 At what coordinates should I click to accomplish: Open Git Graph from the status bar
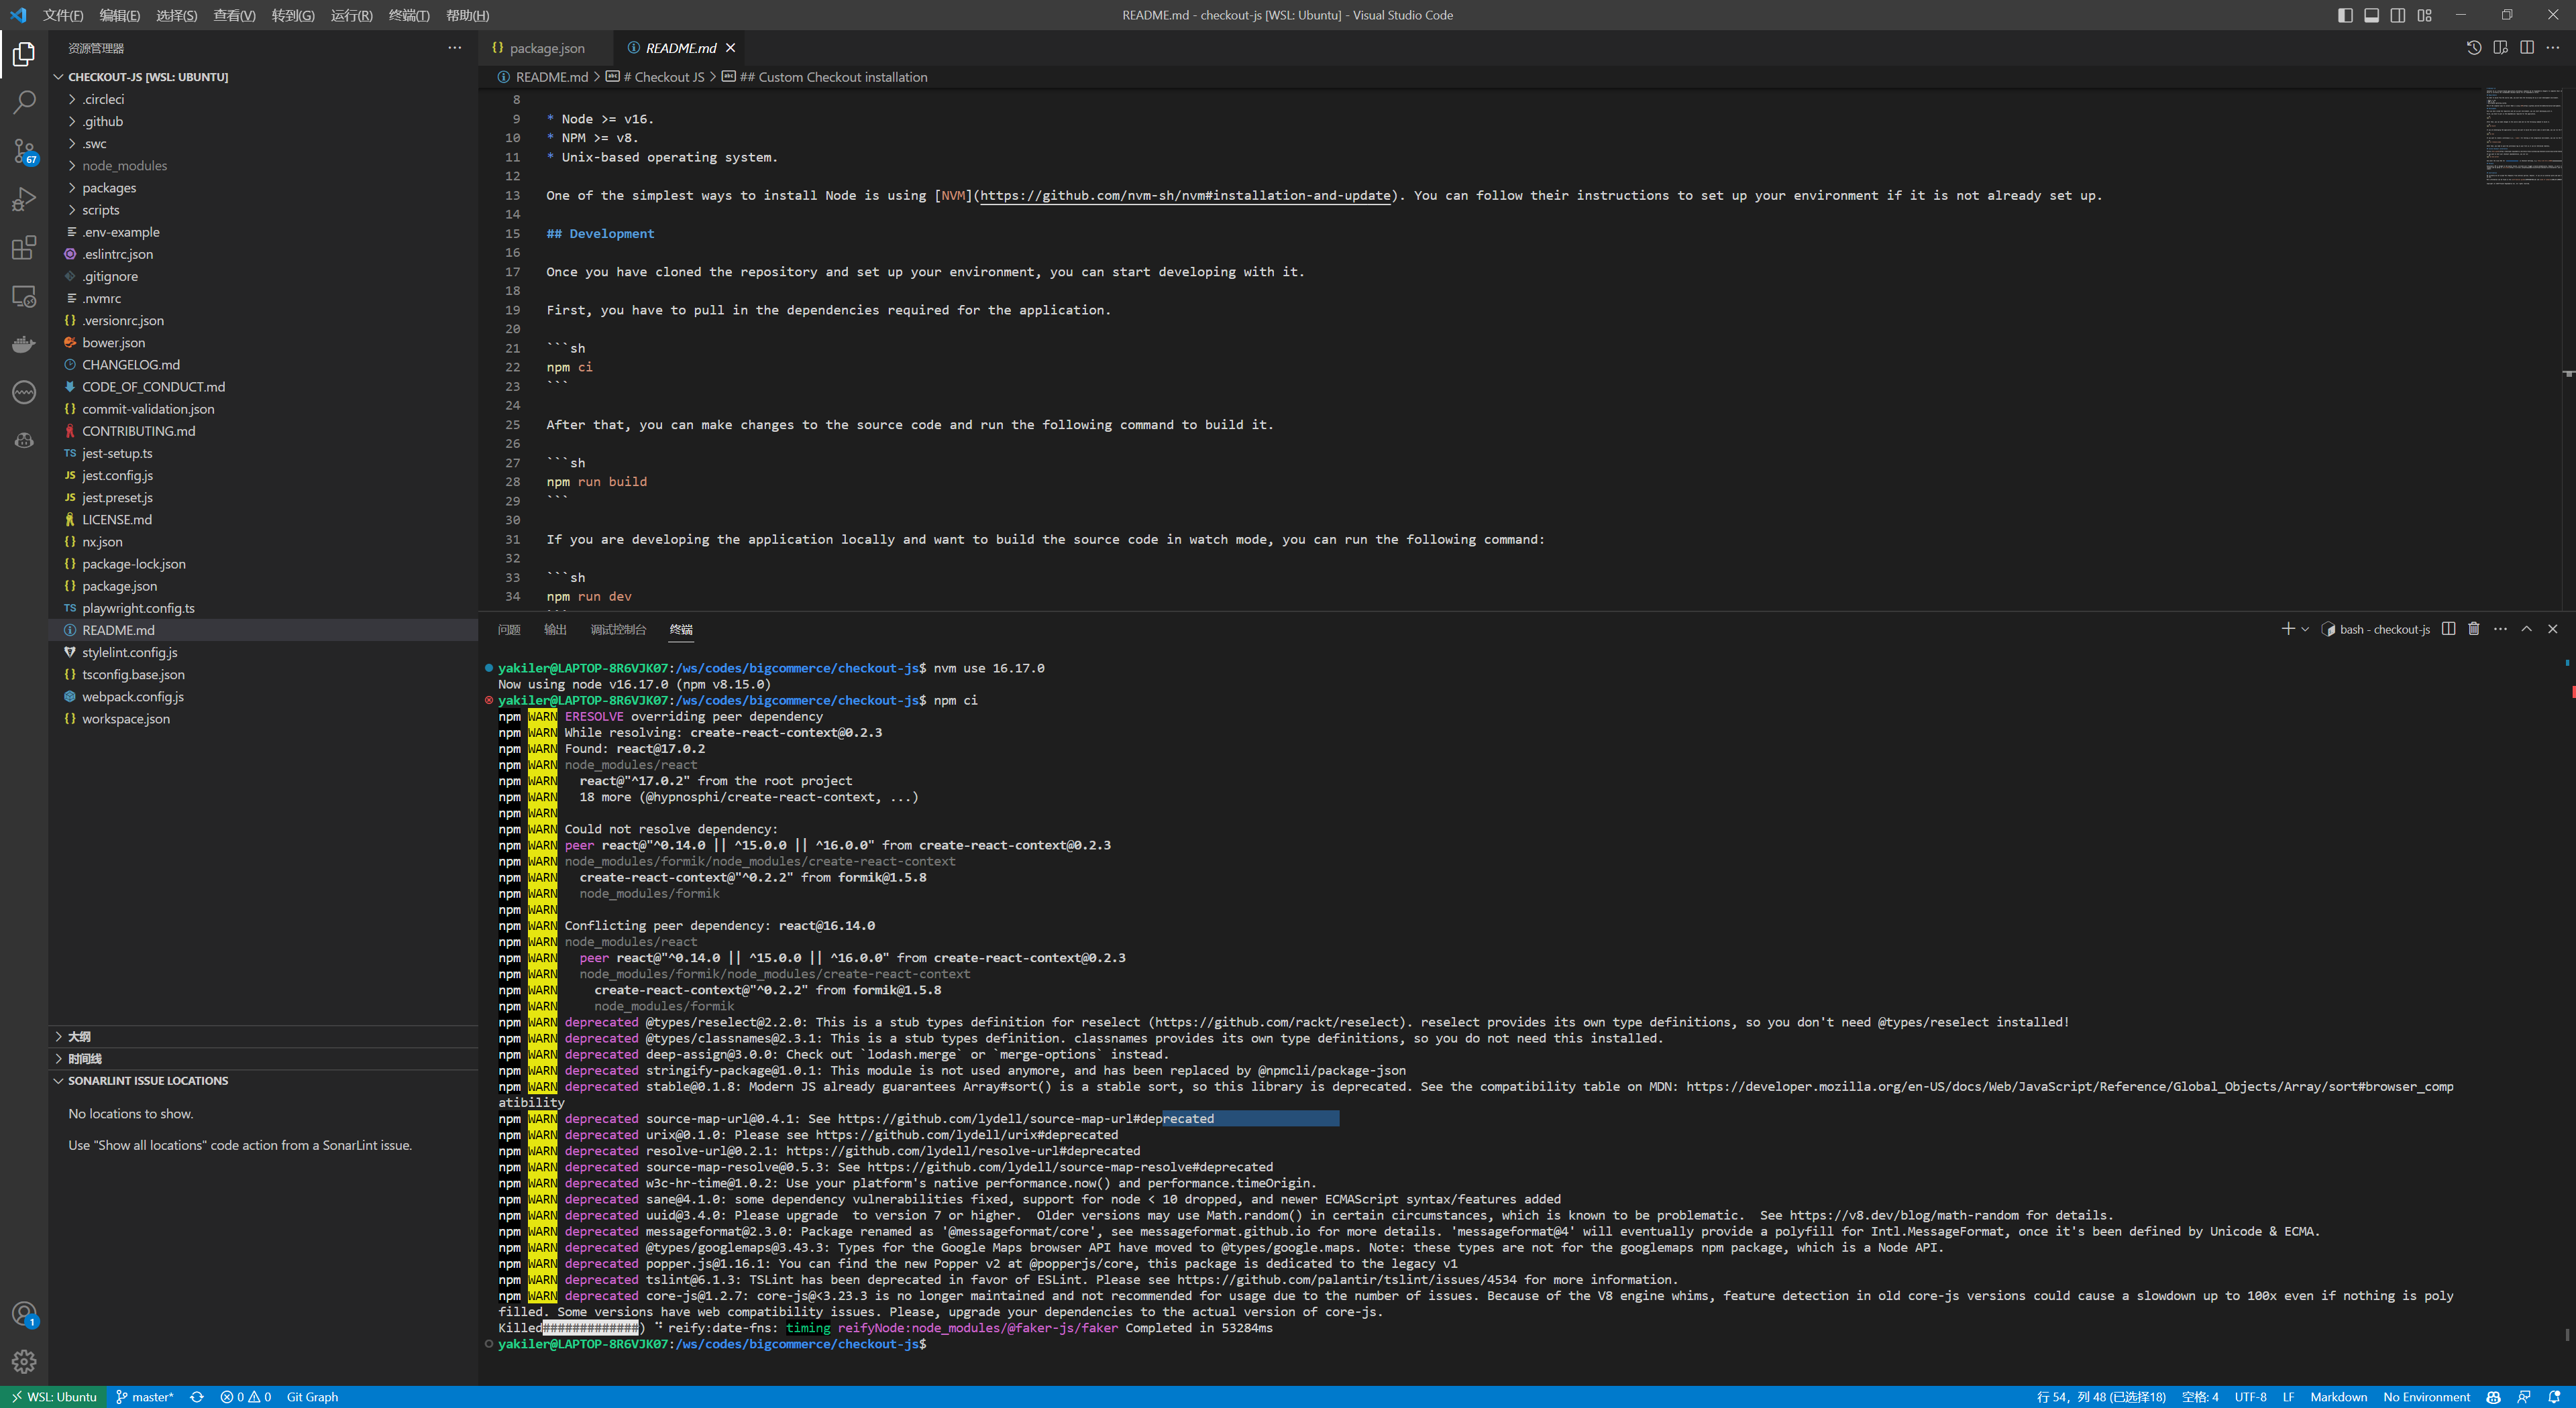click(313, 1396)
